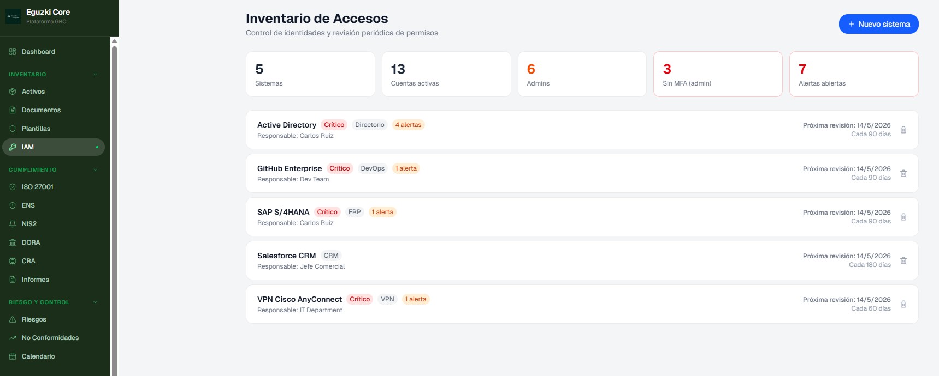Screen dimensions: 939x376
Task: Delete the Active Directory system via trash icon
Action: tap(903, 130)
